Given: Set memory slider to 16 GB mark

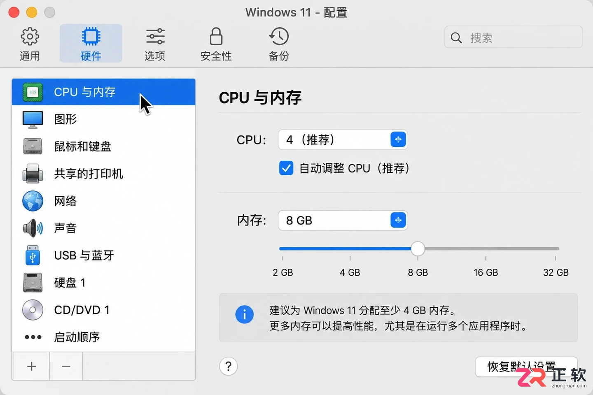Looking at the screenshot, I should coord(486,249).
